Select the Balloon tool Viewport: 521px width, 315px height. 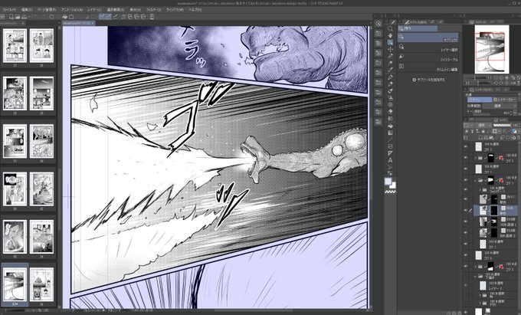[391, 167]
